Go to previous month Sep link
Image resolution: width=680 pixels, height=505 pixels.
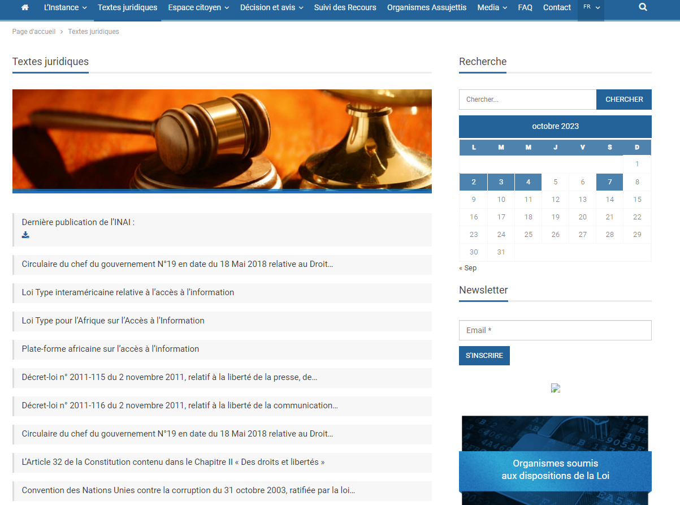pos(467,268)
